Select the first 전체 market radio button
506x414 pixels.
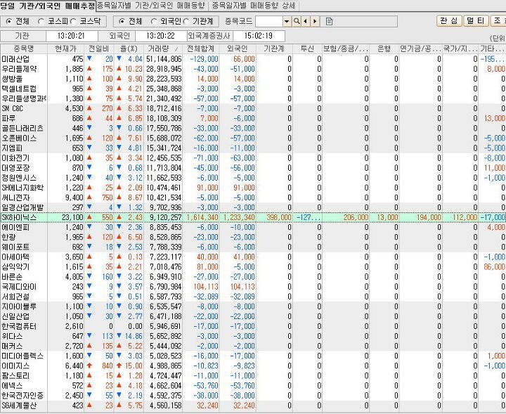point(9,22)
